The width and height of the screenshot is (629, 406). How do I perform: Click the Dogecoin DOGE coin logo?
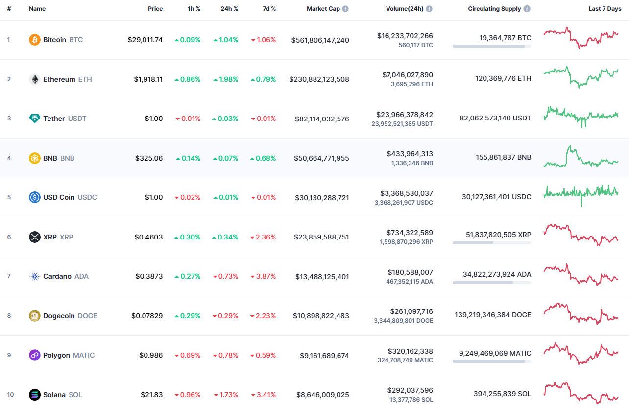[34, 315]
